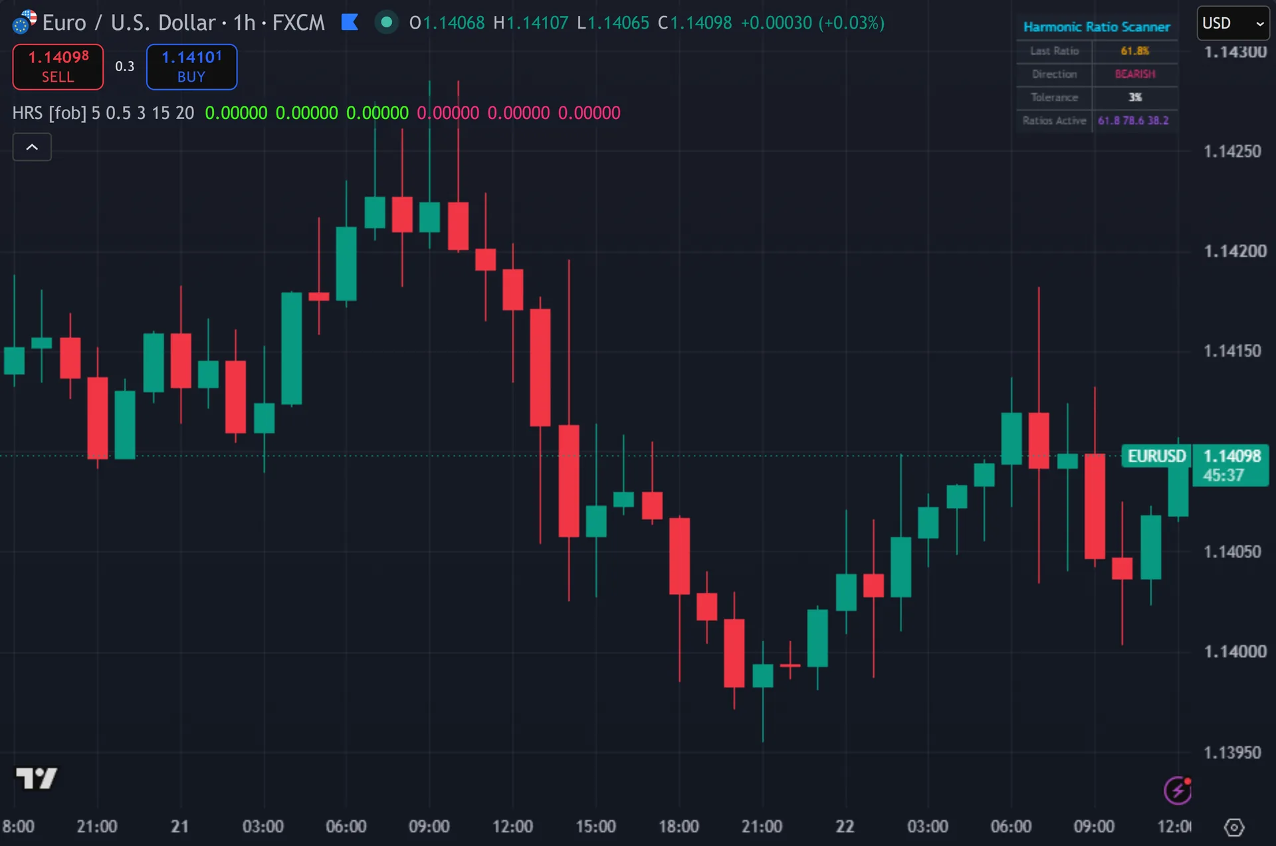
Task: Click the 1.14050 price axis label
Action: click(1232, 552)
